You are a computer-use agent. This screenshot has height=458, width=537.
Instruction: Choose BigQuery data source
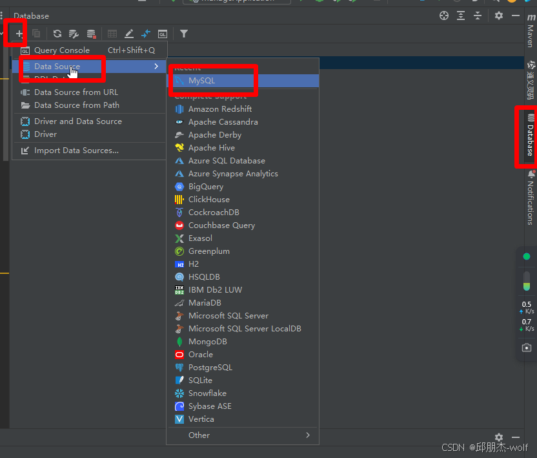point(243,187)
